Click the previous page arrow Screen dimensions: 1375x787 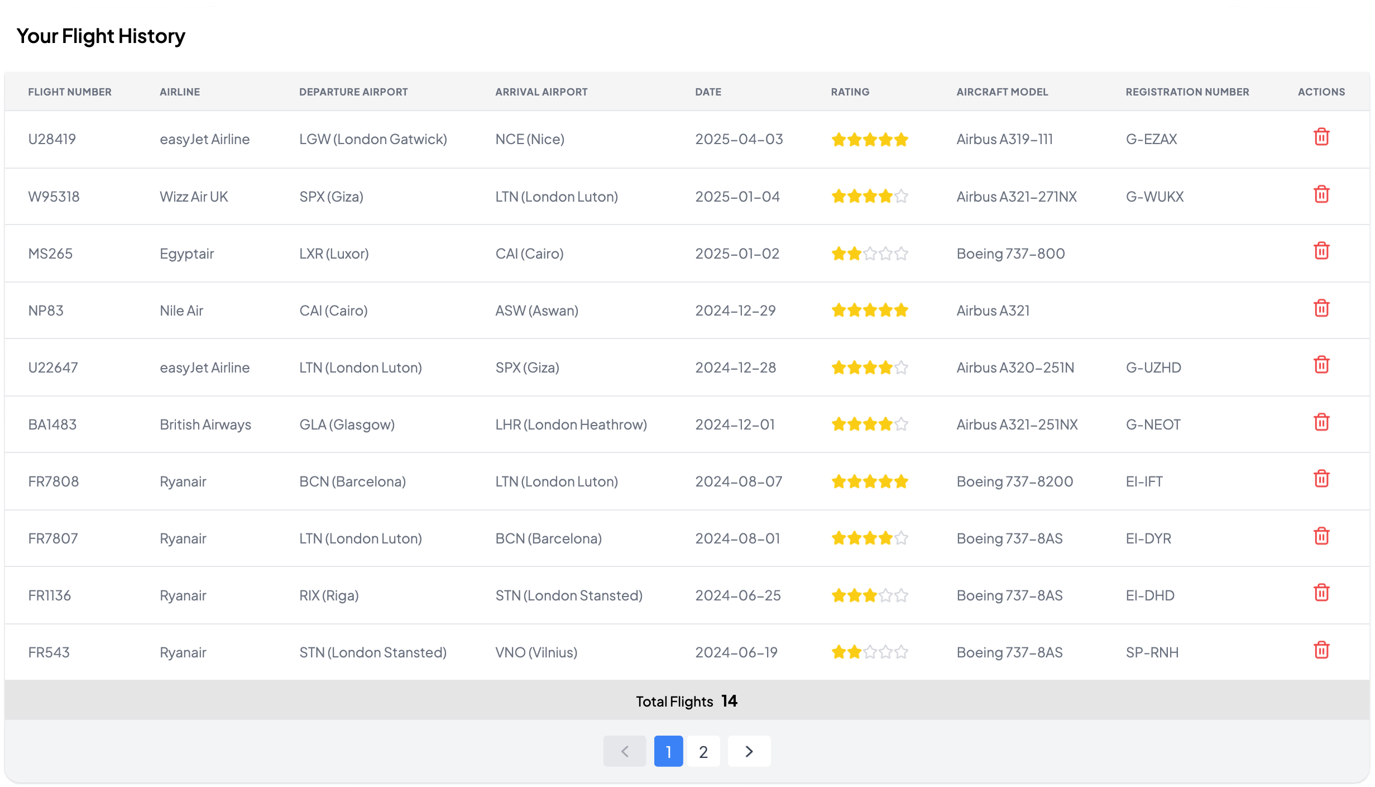(x=624, y=752)
